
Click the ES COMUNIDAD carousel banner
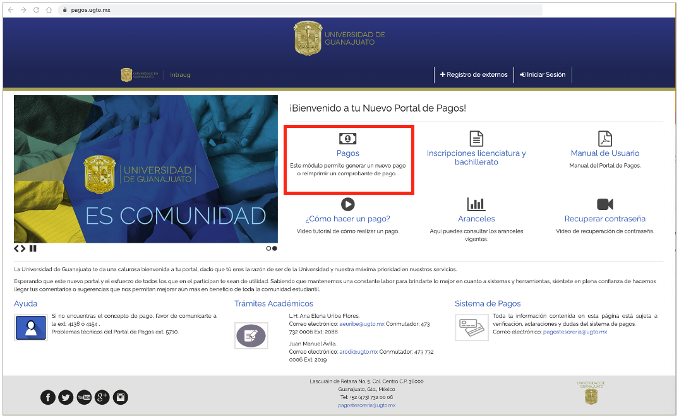146,169
